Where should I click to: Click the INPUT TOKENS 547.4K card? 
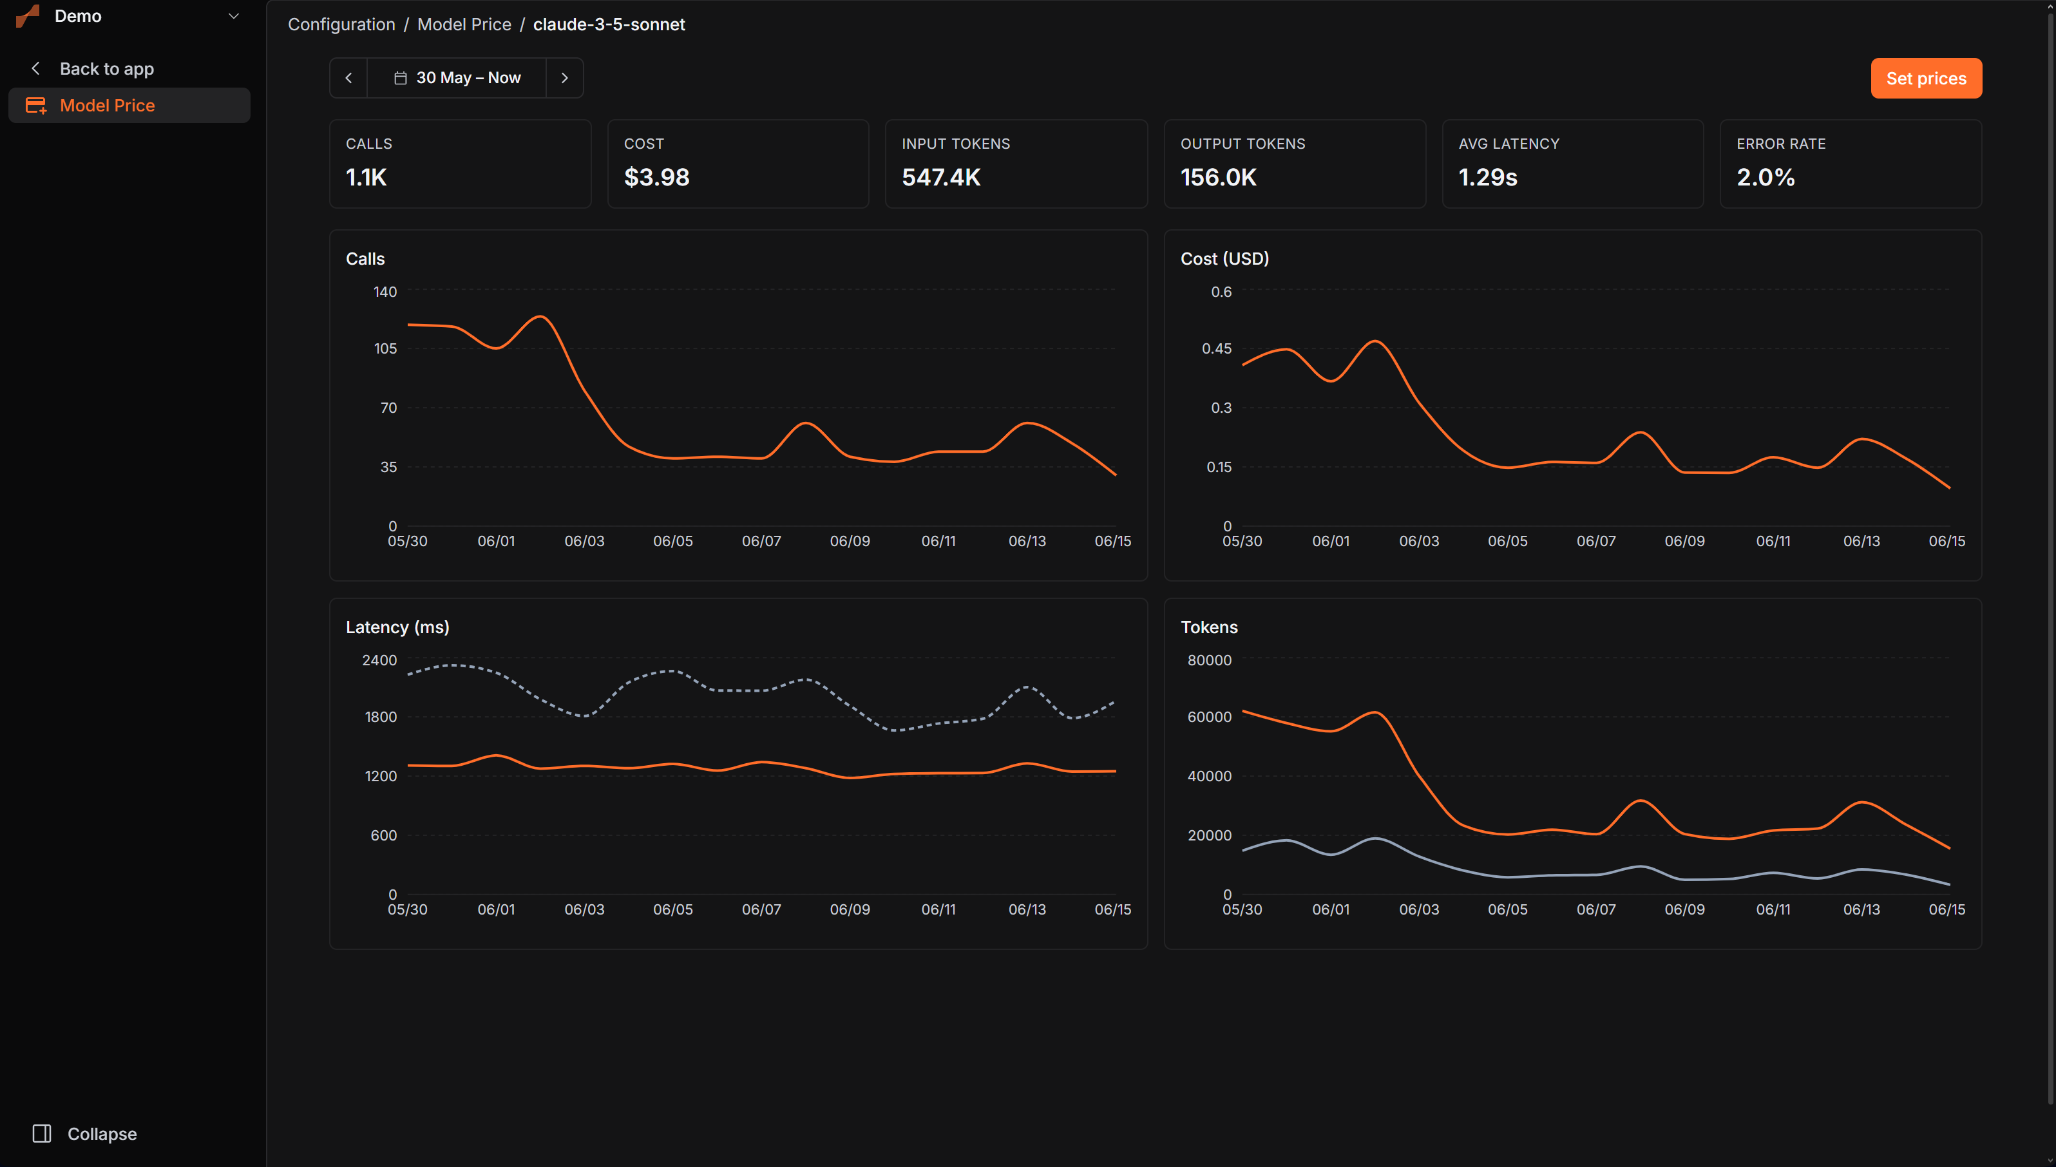pyautogui.click(x=1016, y=164)
